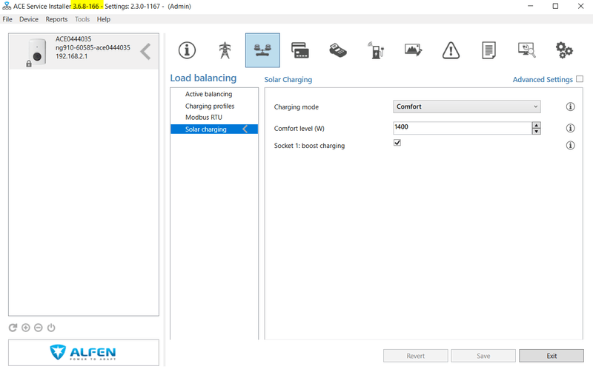
Task: Maximize the application window
Action: [555, 6]
